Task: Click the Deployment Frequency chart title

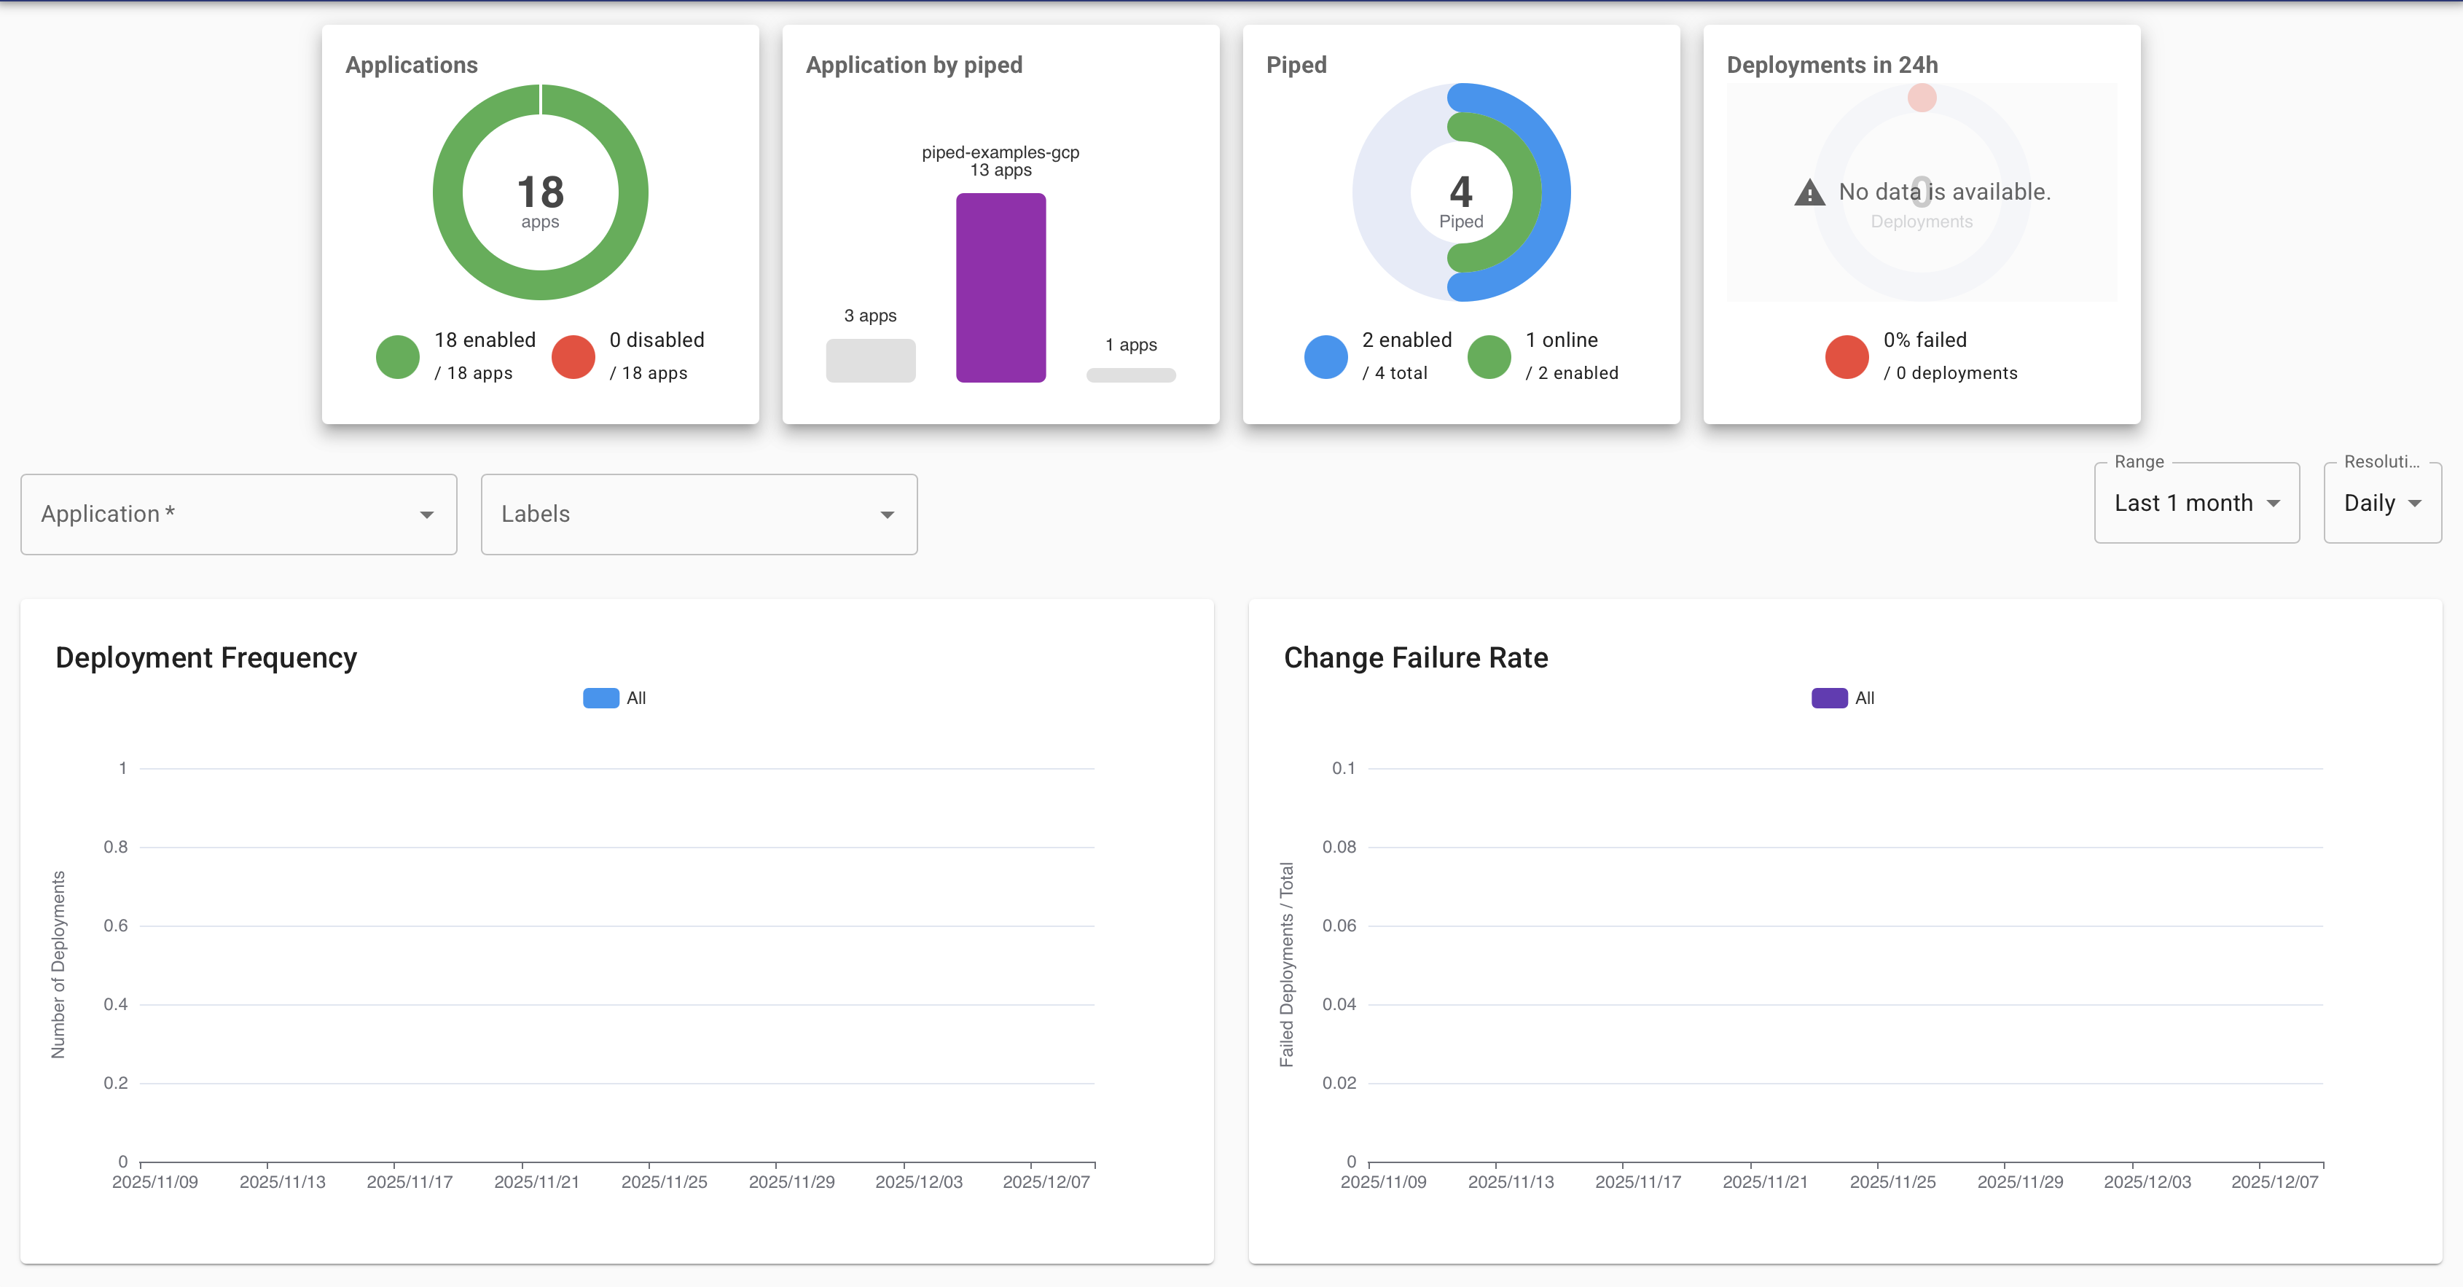Action: [205, 657]
